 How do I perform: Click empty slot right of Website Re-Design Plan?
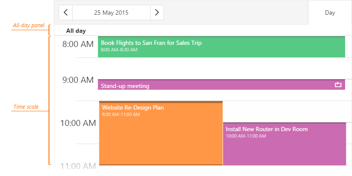click(285, 111)
